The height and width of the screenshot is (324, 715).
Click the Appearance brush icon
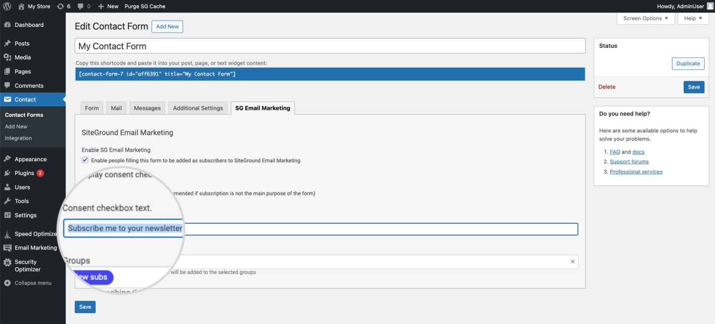click(7, 159)
